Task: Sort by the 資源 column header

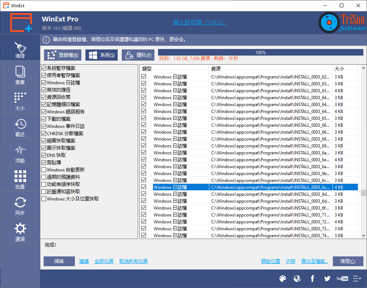Action: (271, 69)
